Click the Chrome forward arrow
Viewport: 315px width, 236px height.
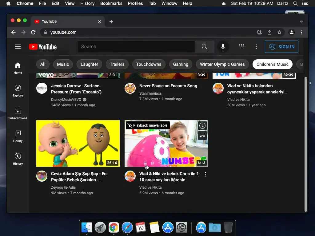click(23, 32)
